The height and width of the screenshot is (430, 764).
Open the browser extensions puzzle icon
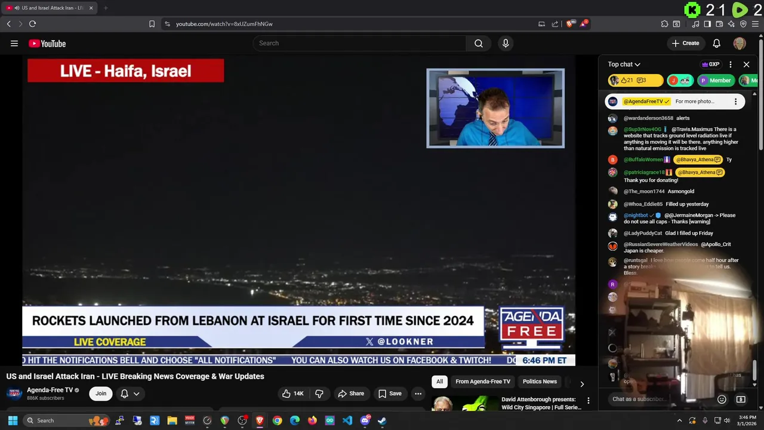click(x=664, y=24)
